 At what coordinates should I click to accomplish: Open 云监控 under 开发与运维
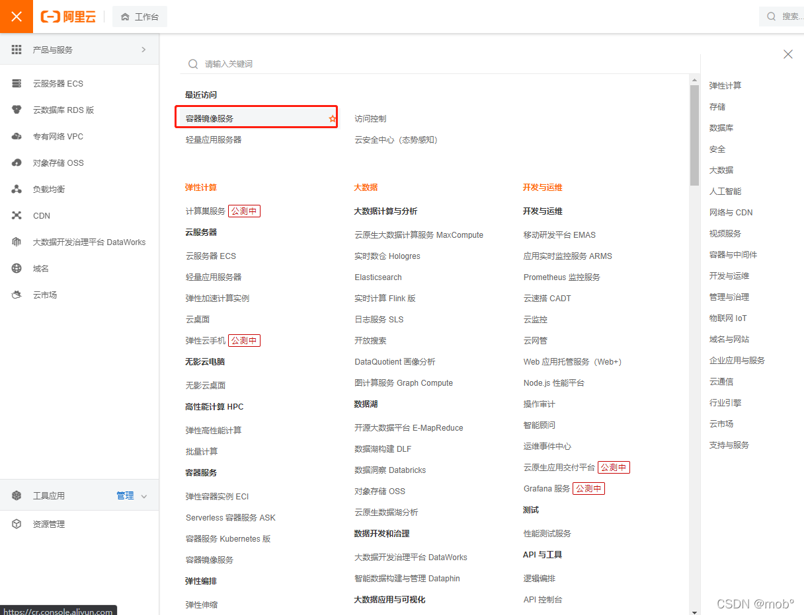click(x=536, y=320)
